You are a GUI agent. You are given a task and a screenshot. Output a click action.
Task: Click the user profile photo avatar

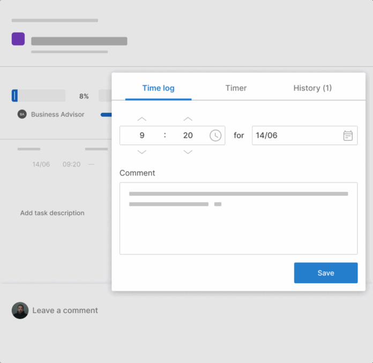20,311
